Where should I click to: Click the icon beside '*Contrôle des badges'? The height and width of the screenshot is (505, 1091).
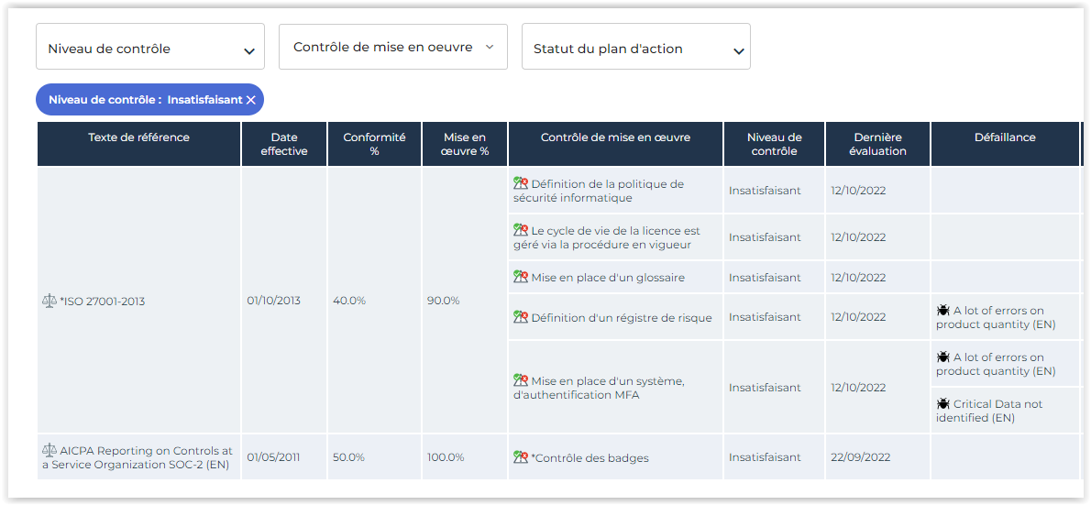(521, 457)
